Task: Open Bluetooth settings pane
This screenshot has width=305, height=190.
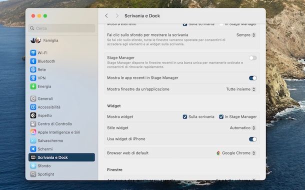Action: click(x=61, y=61)
